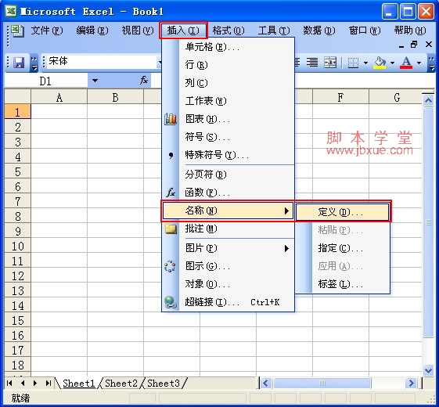Click the font name box showing 宋体
Screen dimensions: 439x407
pyautogui.click(x=102, y=61)
